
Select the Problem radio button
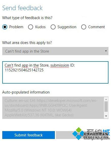(x=5, y=27)
